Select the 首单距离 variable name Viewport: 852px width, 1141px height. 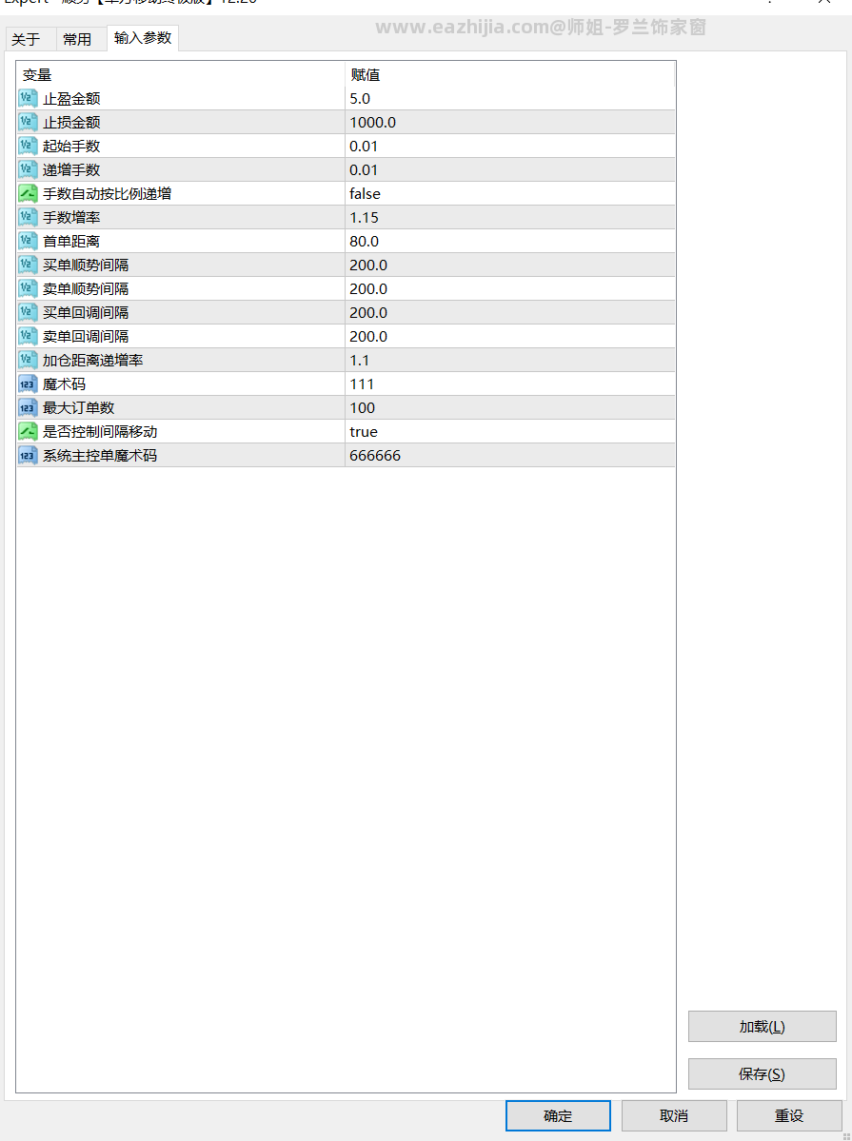click(71, 241)
